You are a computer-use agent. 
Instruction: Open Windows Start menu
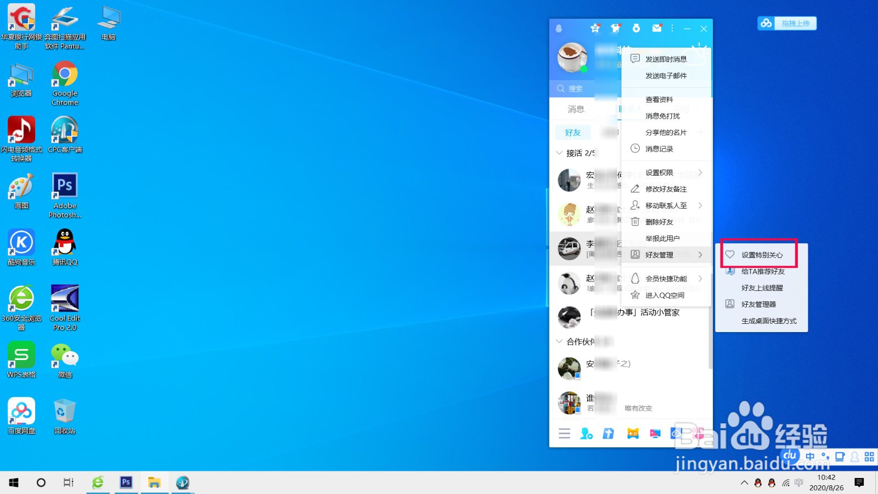[x=14, y=482]
